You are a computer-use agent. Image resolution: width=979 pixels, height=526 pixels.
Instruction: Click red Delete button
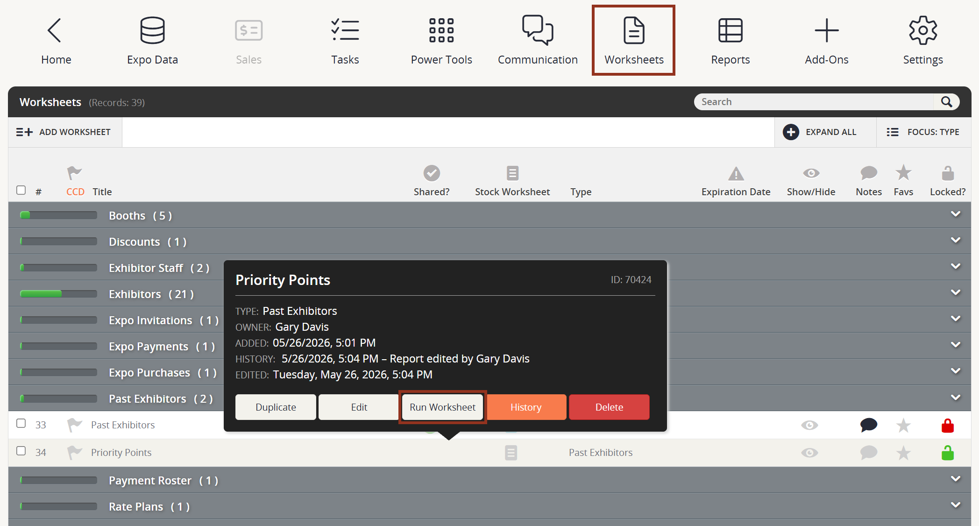pyautogui.click(x=609, y=407)
